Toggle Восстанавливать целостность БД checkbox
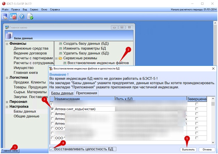This screenshot has width=218, height=154. click(51, 149)
